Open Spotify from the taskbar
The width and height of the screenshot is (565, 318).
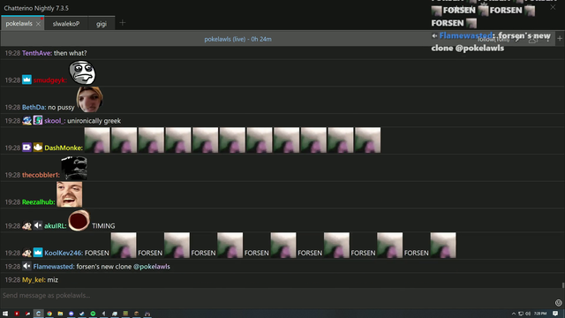[93, 314]
